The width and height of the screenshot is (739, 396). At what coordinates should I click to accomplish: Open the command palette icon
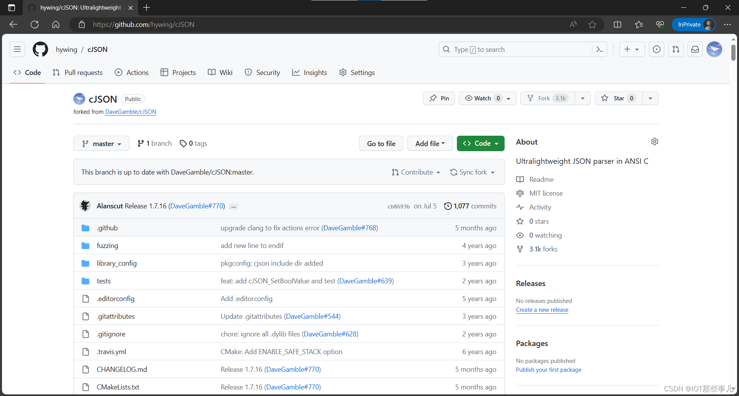click(x=600, y=49)
